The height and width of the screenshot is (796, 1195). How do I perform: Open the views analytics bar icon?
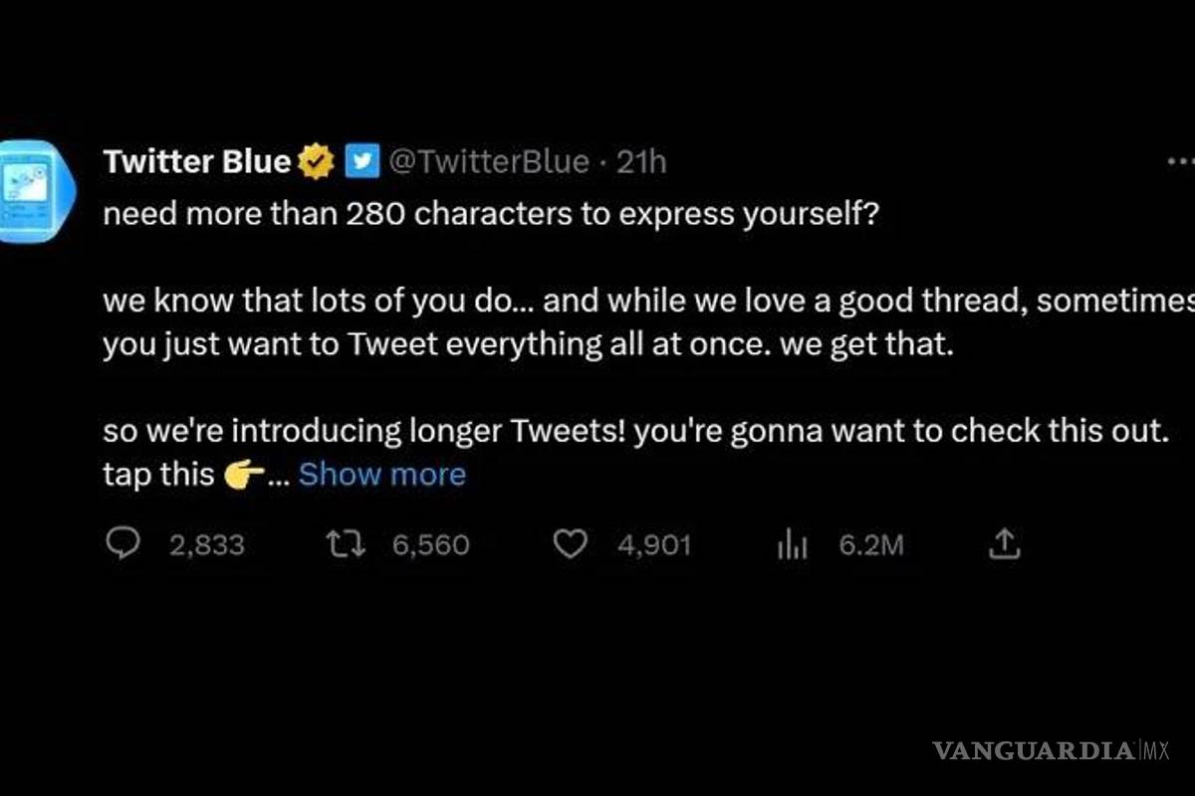[x=790, y=543]
